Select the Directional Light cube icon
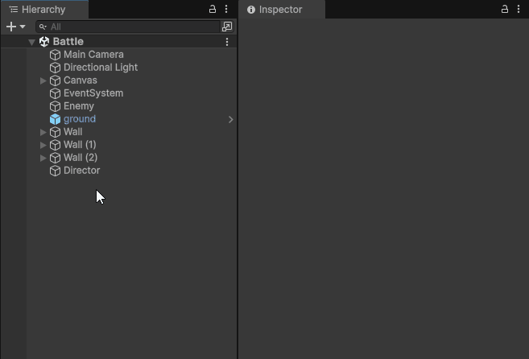Viewport: 529px width, 359px height. (55, 68)
